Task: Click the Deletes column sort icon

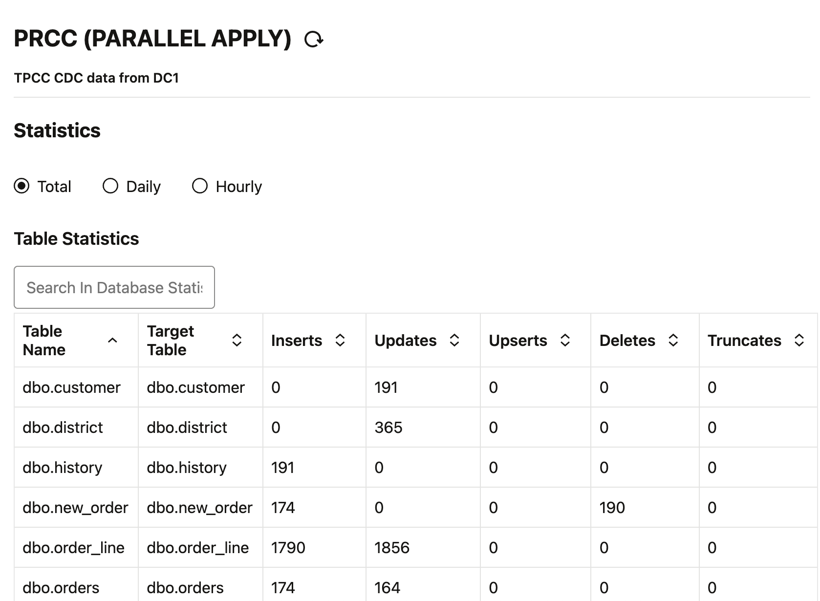Action: [673, 341]
